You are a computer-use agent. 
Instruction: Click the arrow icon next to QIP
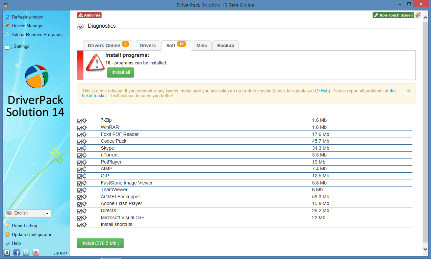click(85, 176)
